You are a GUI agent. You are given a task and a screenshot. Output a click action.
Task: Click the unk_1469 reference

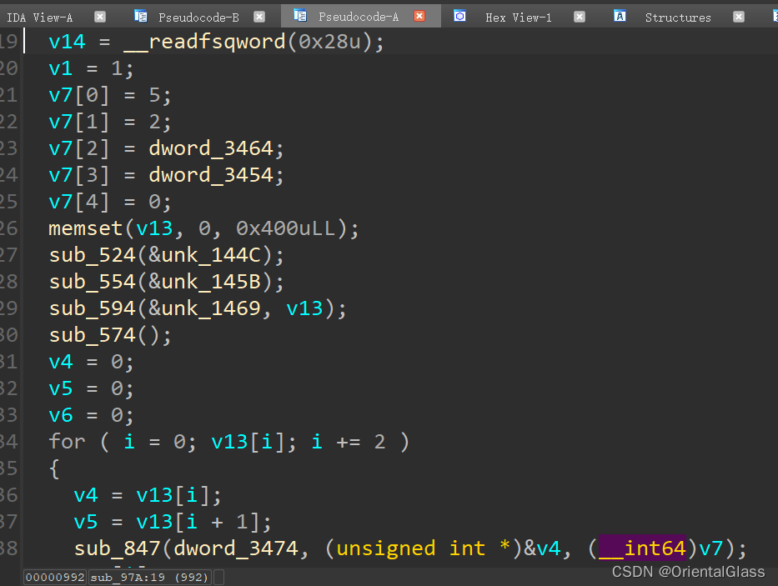click(x=211, y=308)
